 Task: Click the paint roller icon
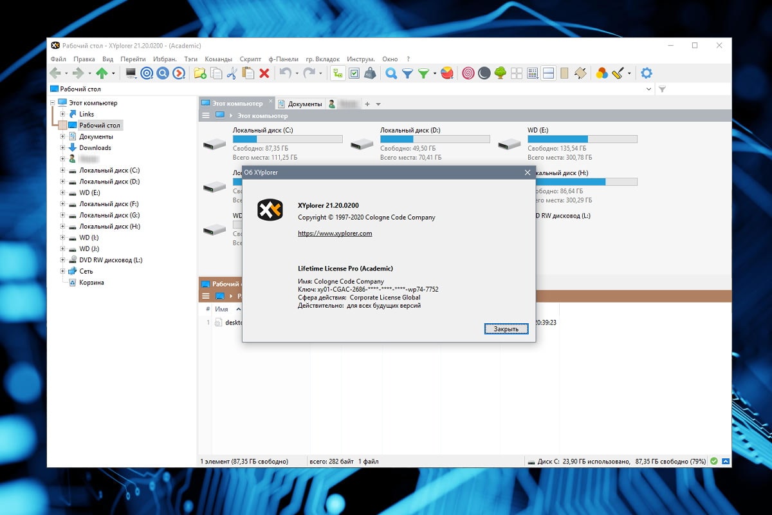pos(618,73)
